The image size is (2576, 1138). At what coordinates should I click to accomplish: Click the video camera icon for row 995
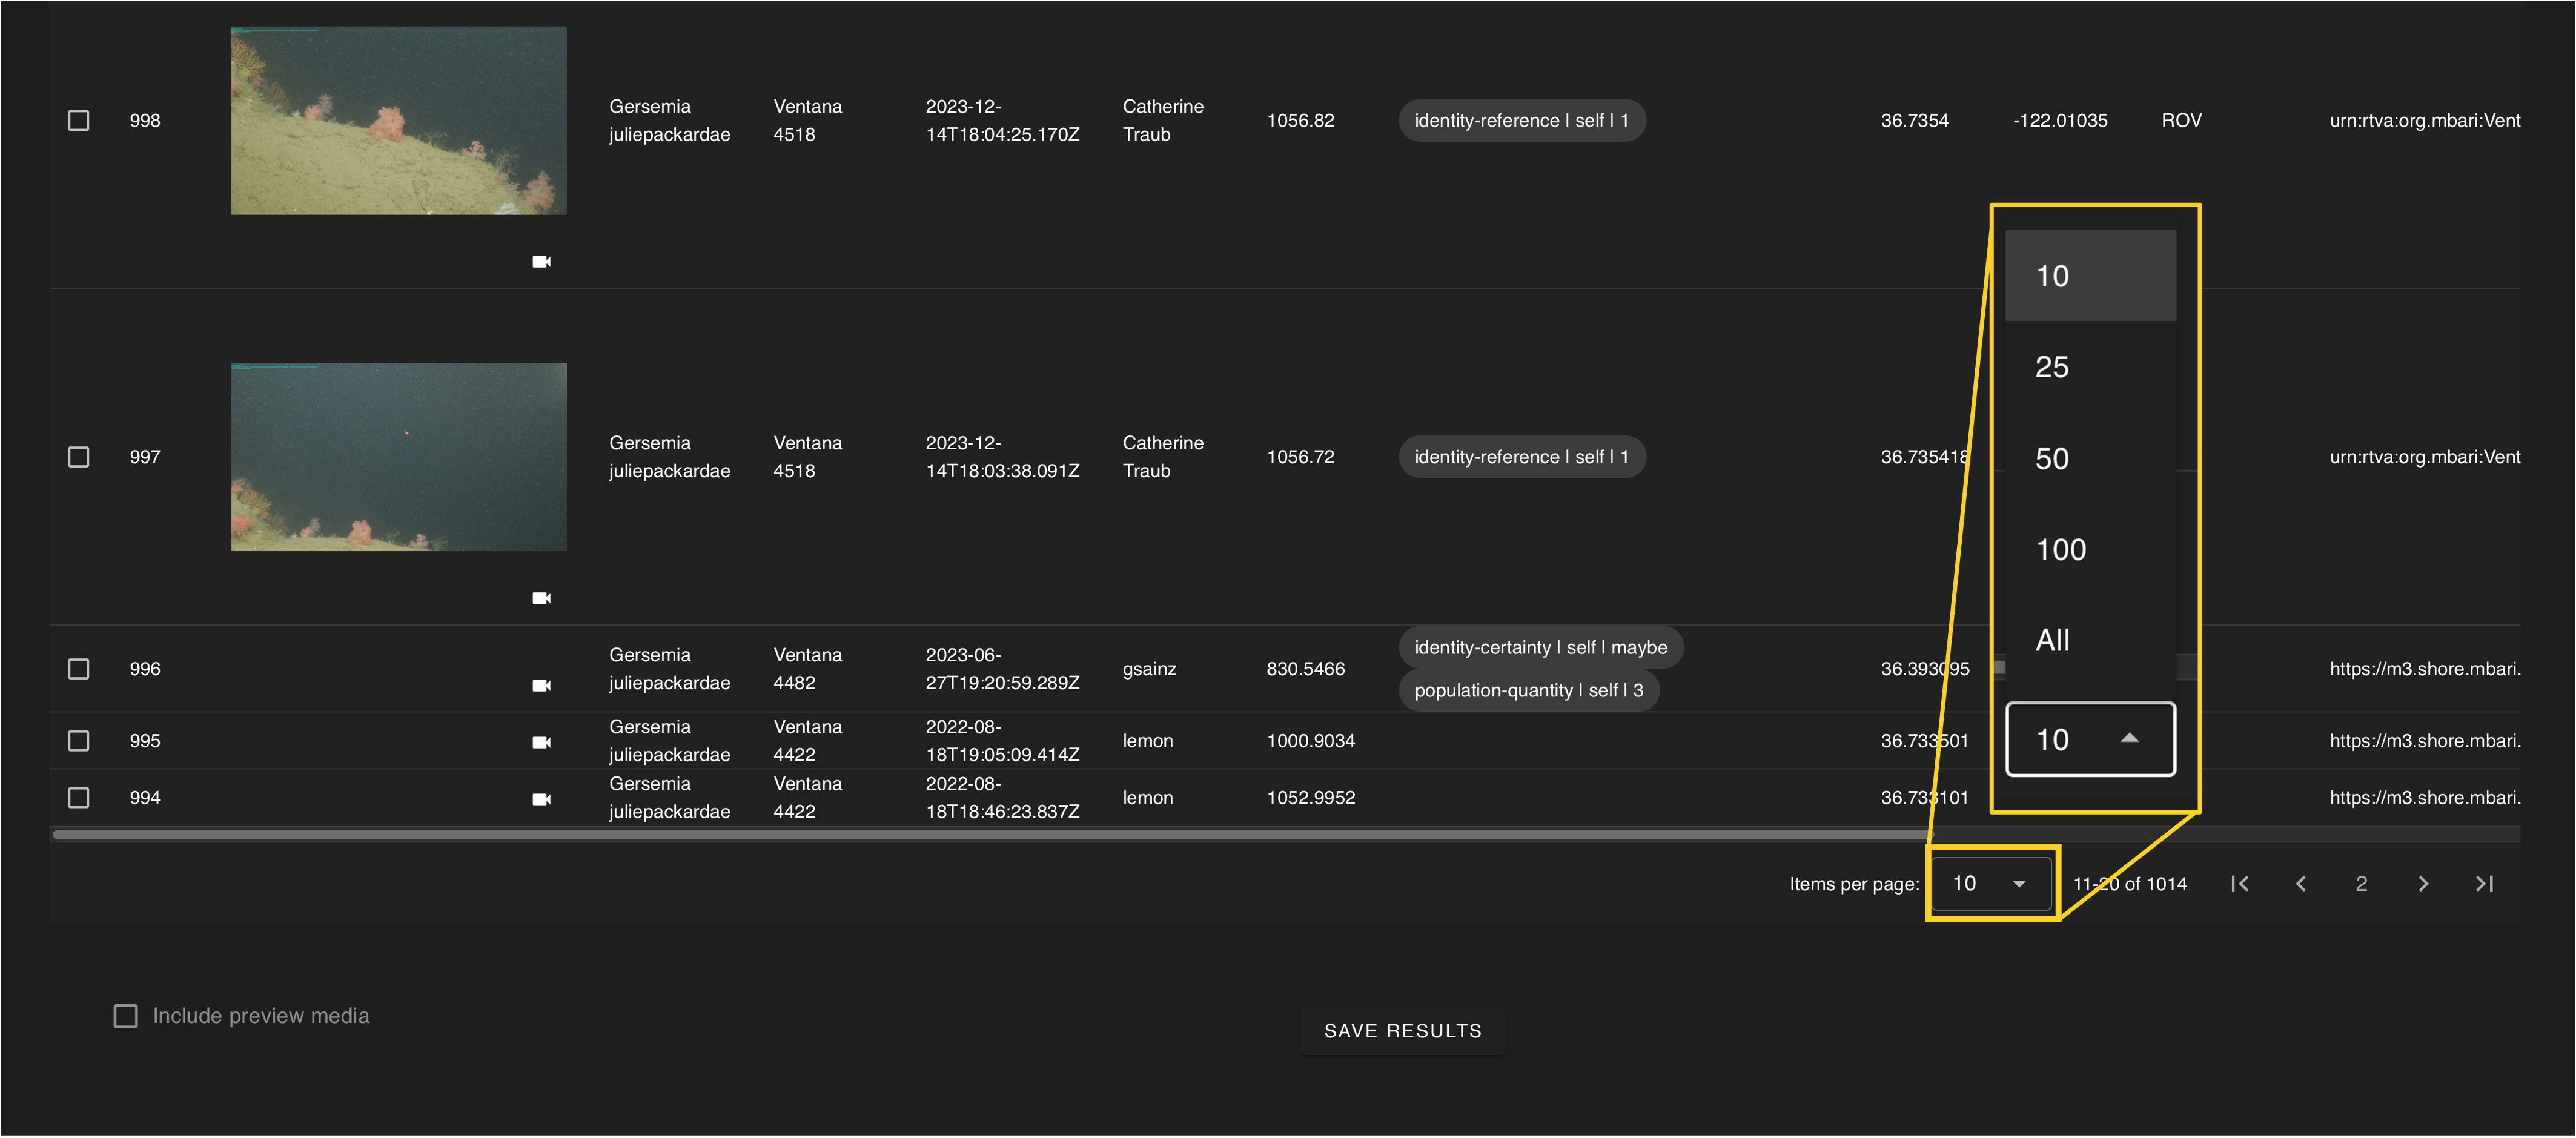(541, 742)
